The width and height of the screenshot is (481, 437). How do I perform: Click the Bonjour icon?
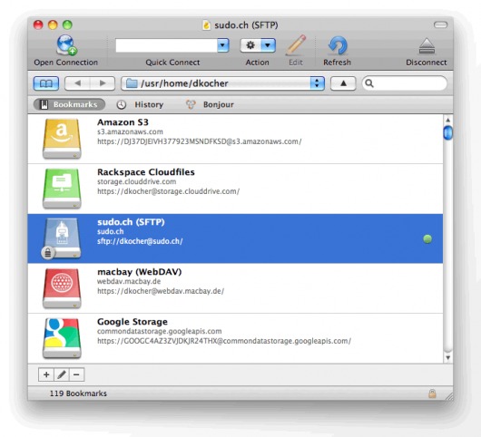point(191,105)
